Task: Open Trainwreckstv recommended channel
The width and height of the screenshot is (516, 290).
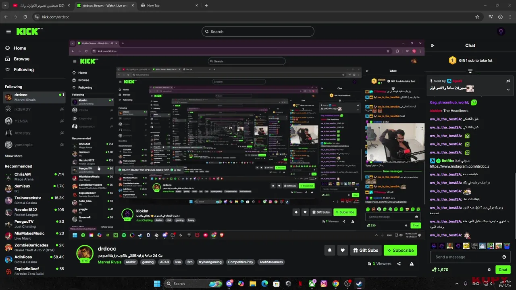Action: tap(34, 200)
